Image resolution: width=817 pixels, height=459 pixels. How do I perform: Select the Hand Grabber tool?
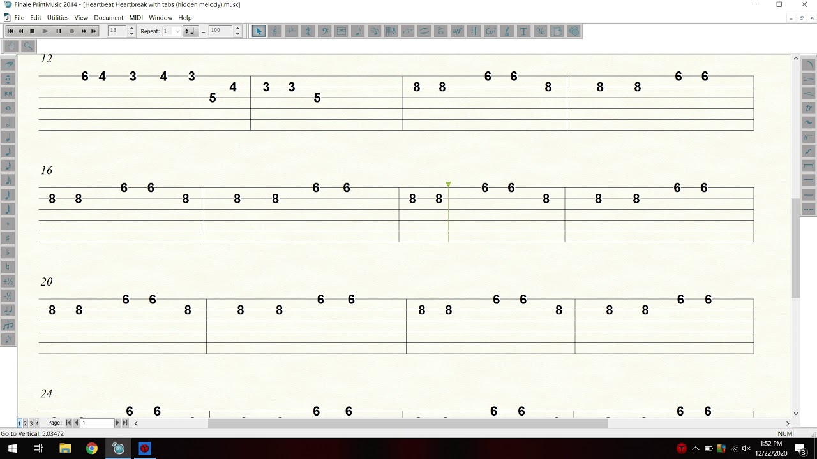pos(11,46)
